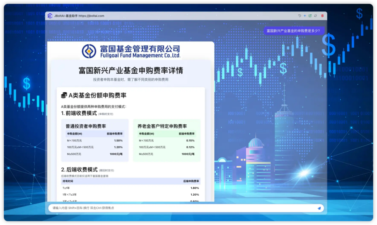This screenshot has height=225, width=377.
Task: Click the JBoltAI logo icon in title bar
Action: click(x=50, y=16)
